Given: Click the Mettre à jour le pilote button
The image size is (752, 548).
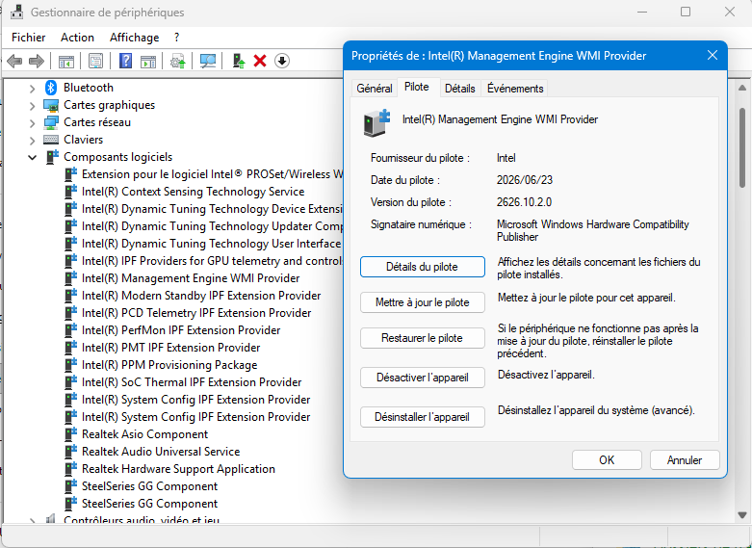Looking at the screenshot, I should 422,302.
